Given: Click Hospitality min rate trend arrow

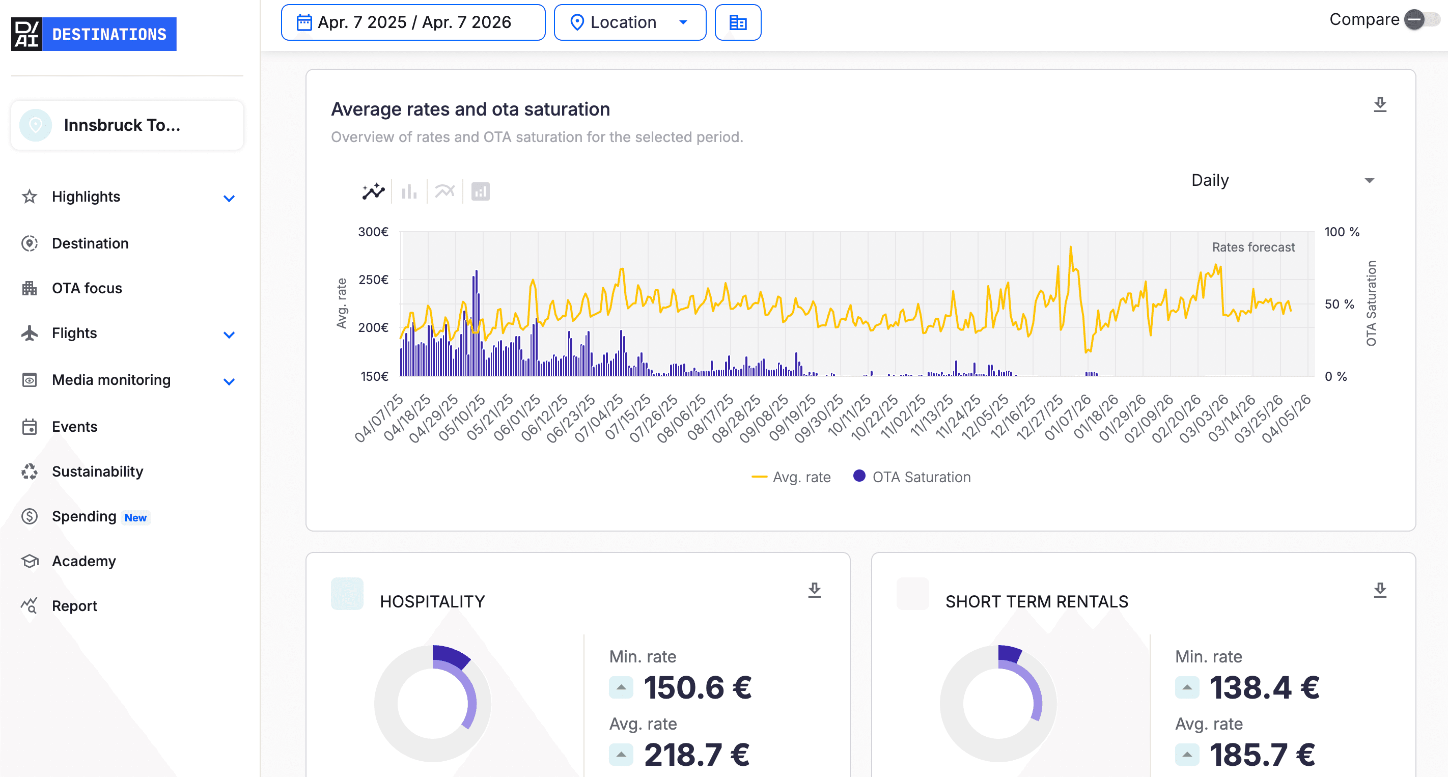Looking at the screenshot, I should (x=621, y=687).
